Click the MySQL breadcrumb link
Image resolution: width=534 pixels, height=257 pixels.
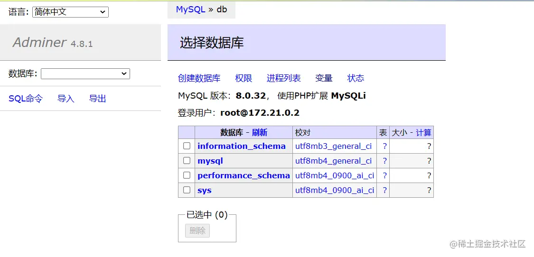click(x=191, y=9)
